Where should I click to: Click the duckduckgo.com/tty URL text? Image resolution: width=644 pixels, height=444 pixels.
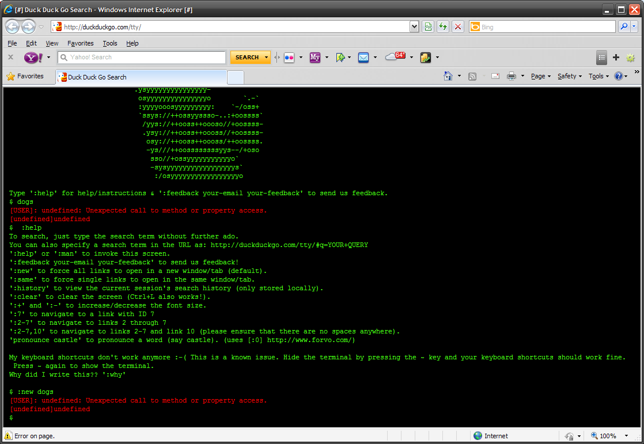[x=103, y=27]
